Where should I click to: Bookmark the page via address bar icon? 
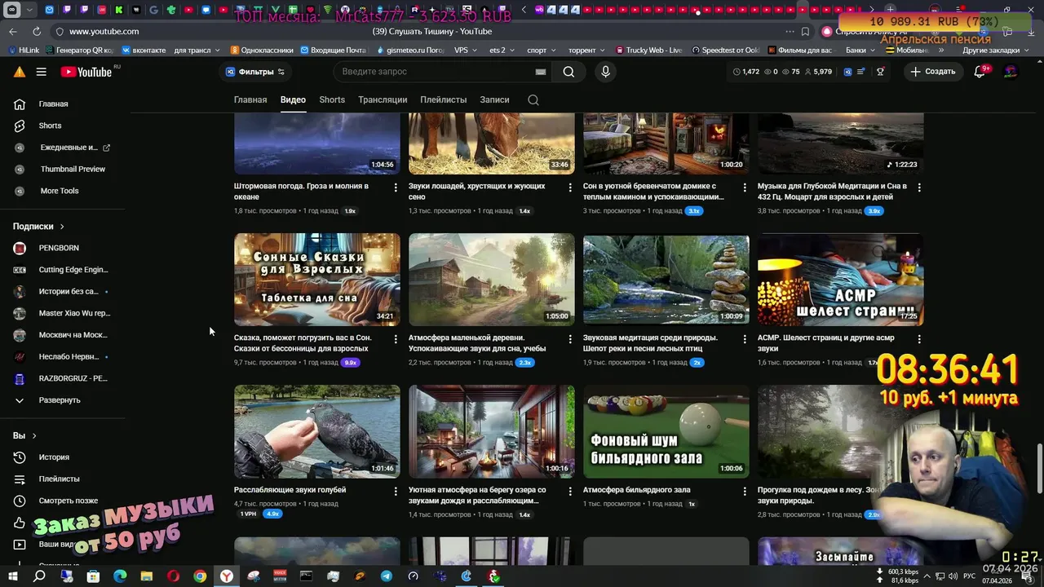(x=805, y=31)
